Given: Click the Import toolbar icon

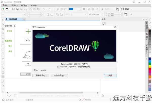Looking at the screenshot, I should [57, 9].
